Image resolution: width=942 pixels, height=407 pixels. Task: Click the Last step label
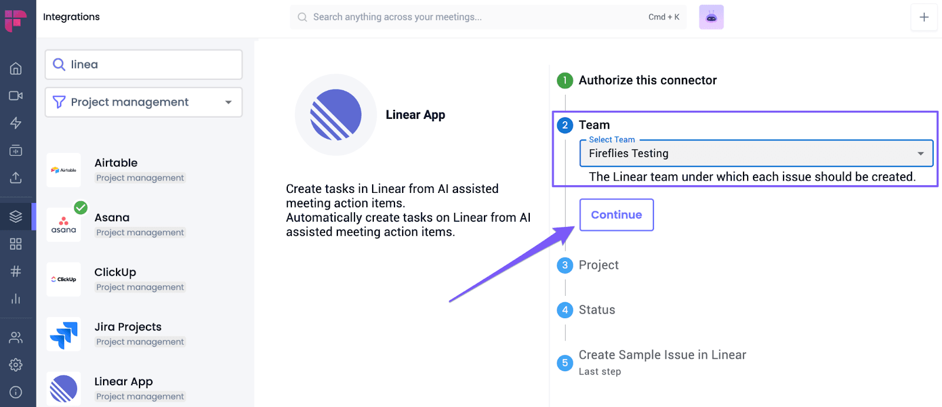pyautogui.click(x=600, y=372)
